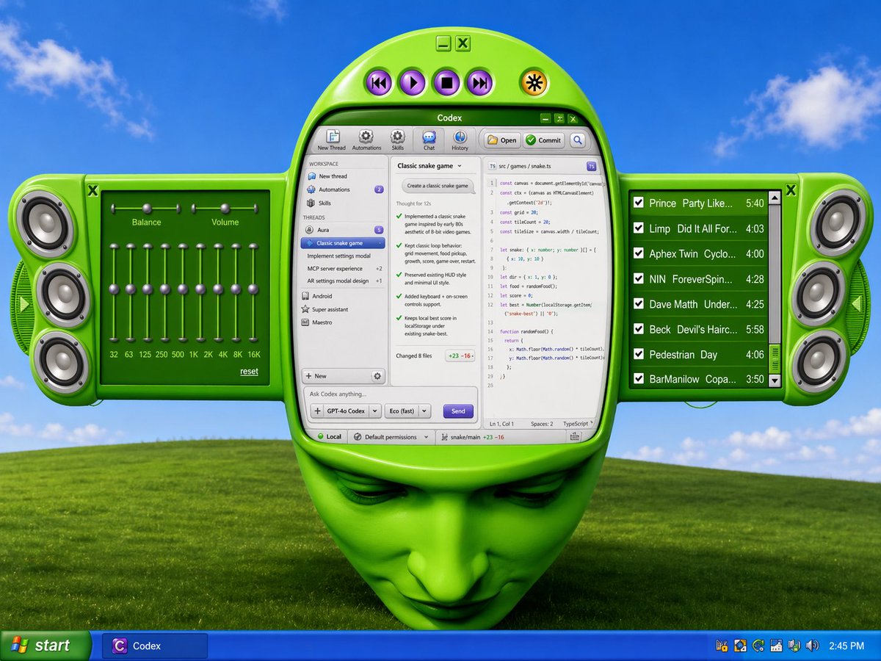Image resolution: width=881 pixels, height=661 pixels.
Task: Uncheck the Beck Devil's Hairc... track
Action: [x=639, y=329]
